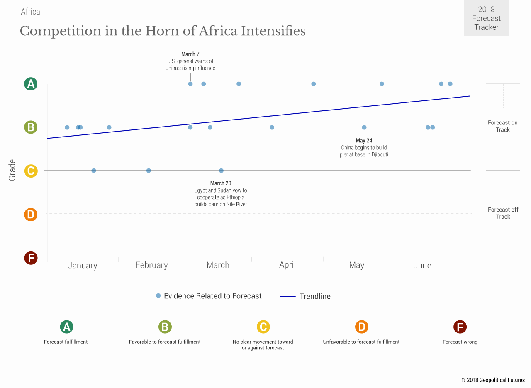This screenshot has width=531, height=388.
Task: Select the F icon above 'Forecast wrong' legend text
Action: (x=460, y=327)
